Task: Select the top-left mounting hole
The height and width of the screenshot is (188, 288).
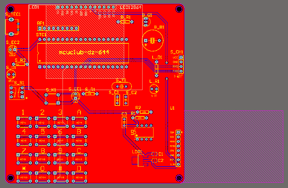Action: (10, 9)
